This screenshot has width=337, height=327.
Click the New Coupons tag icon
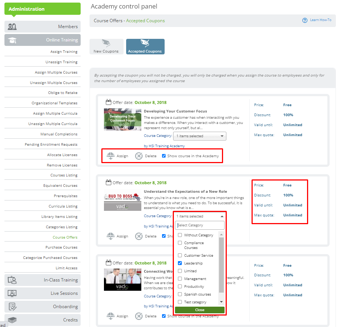106,43
